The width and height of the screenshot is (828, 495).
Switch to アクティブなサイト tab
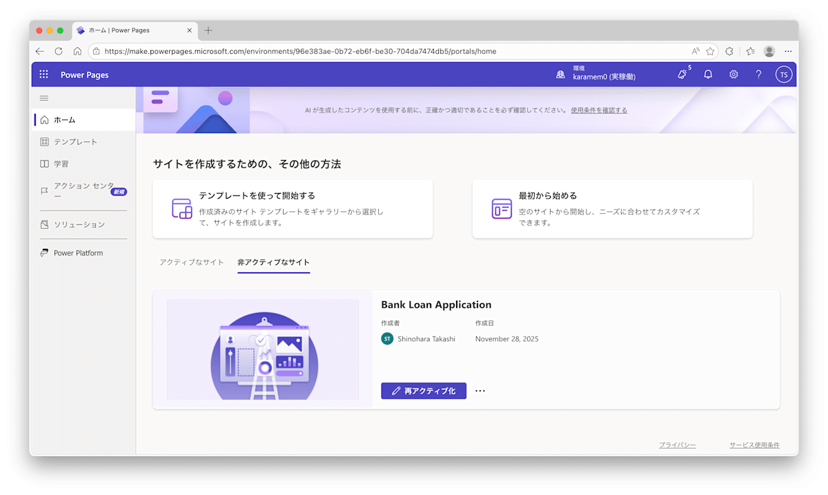[192, 263]
